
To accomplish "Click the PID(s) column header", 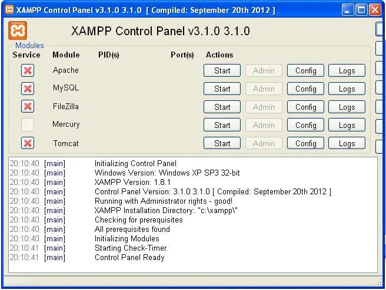I will coord(108,55).
